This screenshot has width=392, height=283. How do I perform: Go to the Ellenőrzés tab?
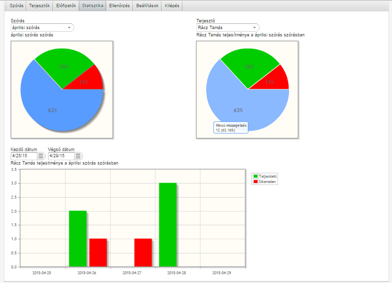pos(119,5)
